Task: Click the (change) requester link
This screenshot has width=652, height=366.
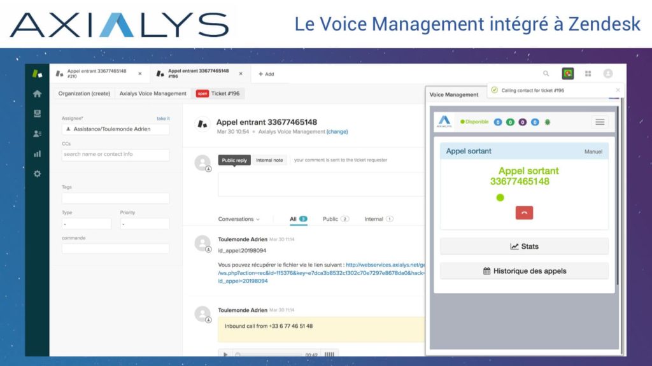Action: (337, 132)
